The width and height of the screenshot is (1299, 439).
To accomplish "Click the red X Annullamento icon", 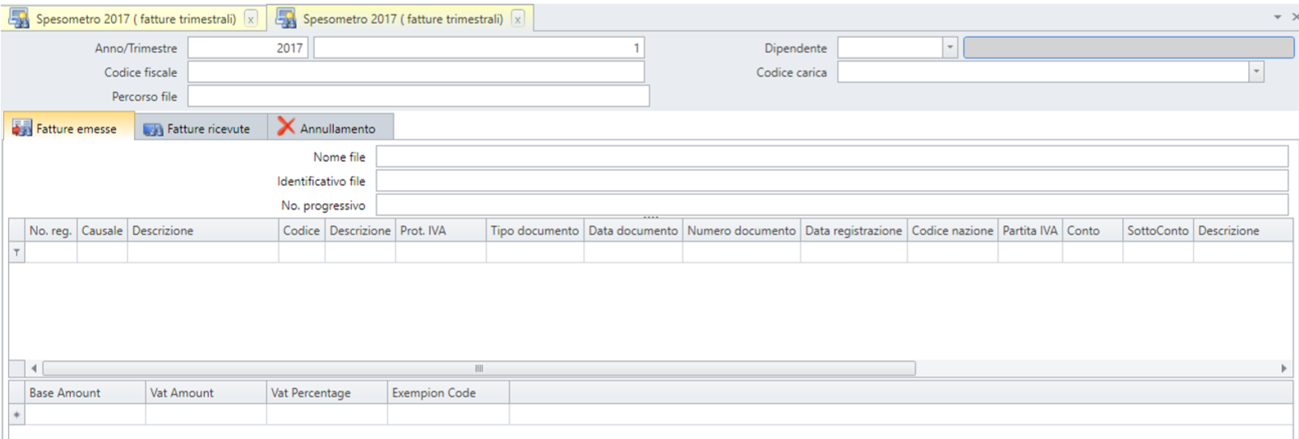I will (285, 127).
